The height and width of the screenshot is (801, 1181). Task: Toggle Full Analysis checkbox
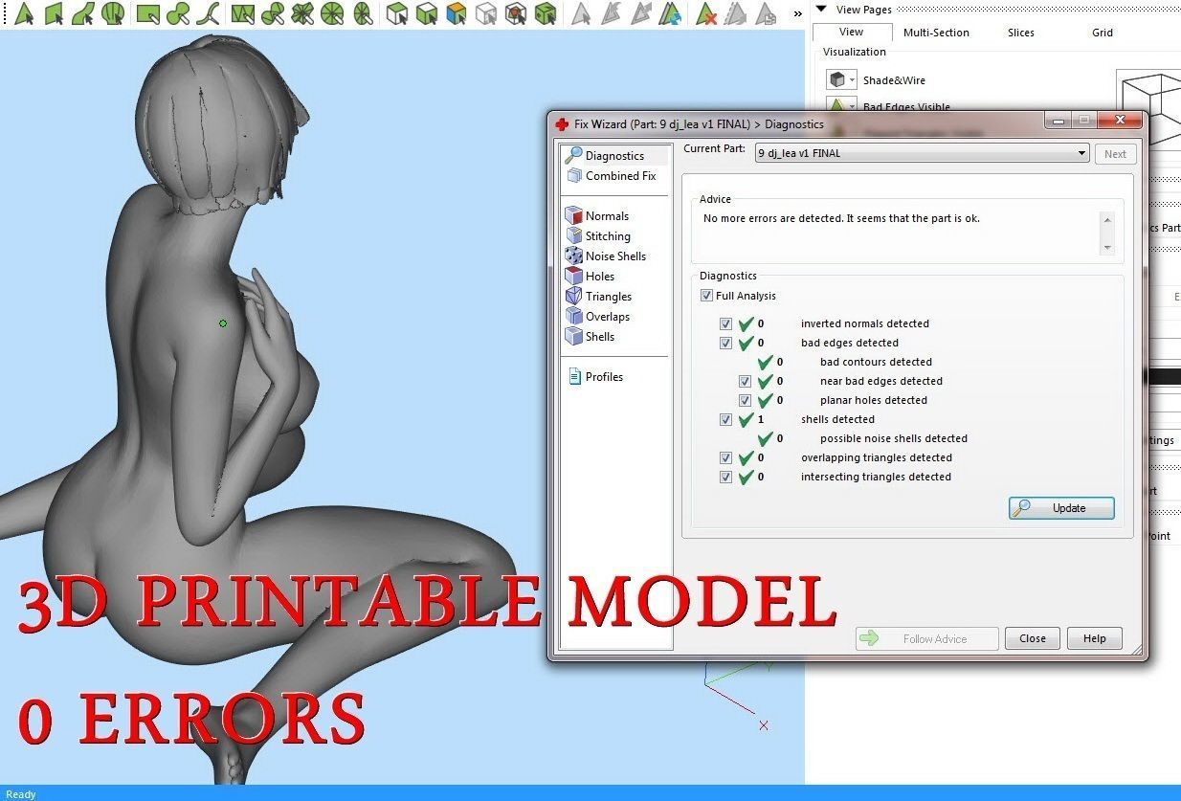tap(706, 296)
